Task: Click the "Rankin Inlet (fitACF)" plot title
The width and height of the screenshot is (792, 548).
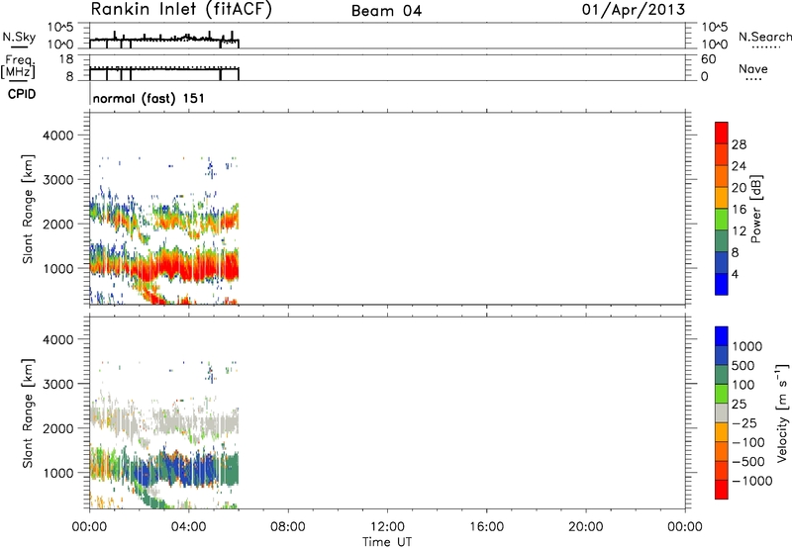Action: click(181, 10)
